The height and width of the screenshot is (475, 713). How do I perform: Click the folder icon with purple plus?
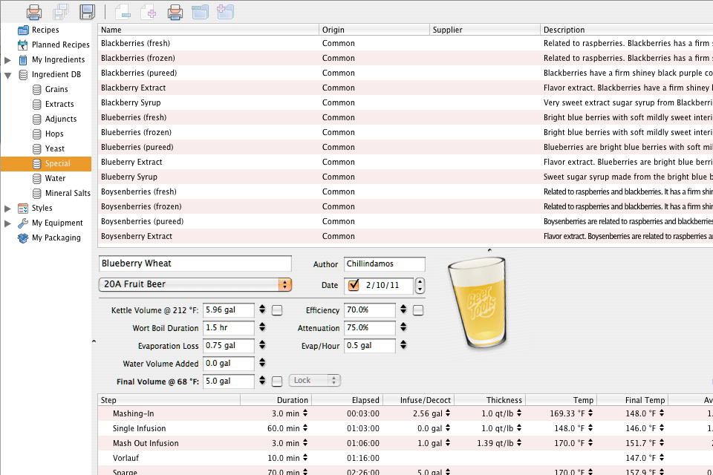pyautogui.click(x=226, y=11)
